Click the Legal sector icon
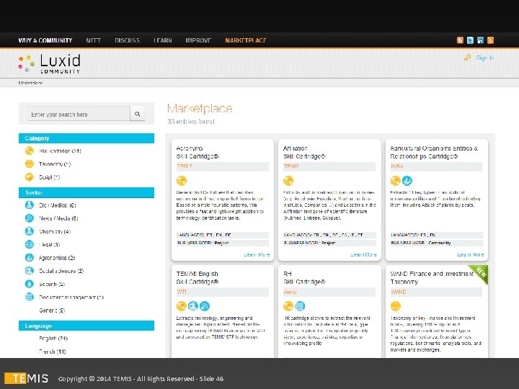 pos(30,244)
